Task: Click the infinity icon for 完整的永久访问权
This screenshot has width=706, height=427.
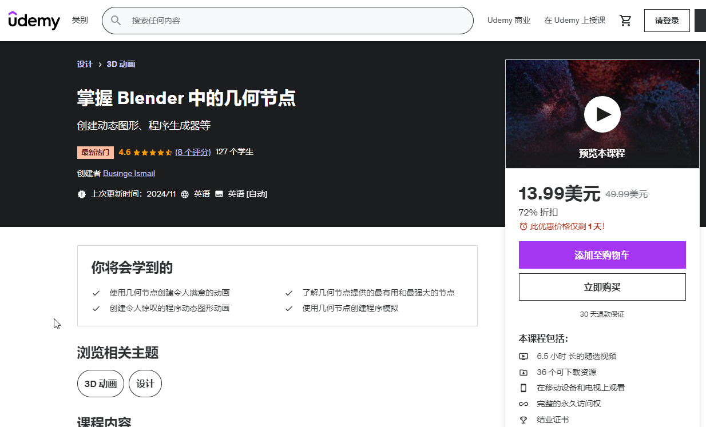Action: [x=523, y=404]
